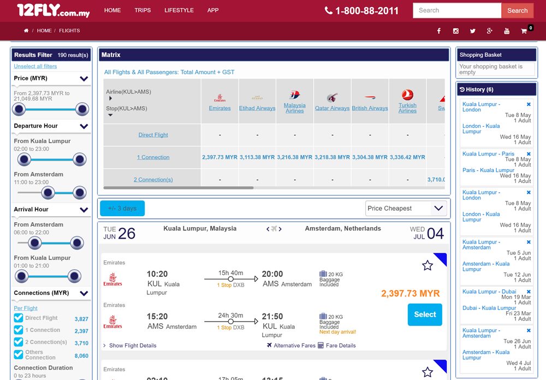The width and height of the screenshot is (546, 380).
Task: Click 3,113.38 MYR Etihad matrix cell
Action: click(x=257, y=157)
